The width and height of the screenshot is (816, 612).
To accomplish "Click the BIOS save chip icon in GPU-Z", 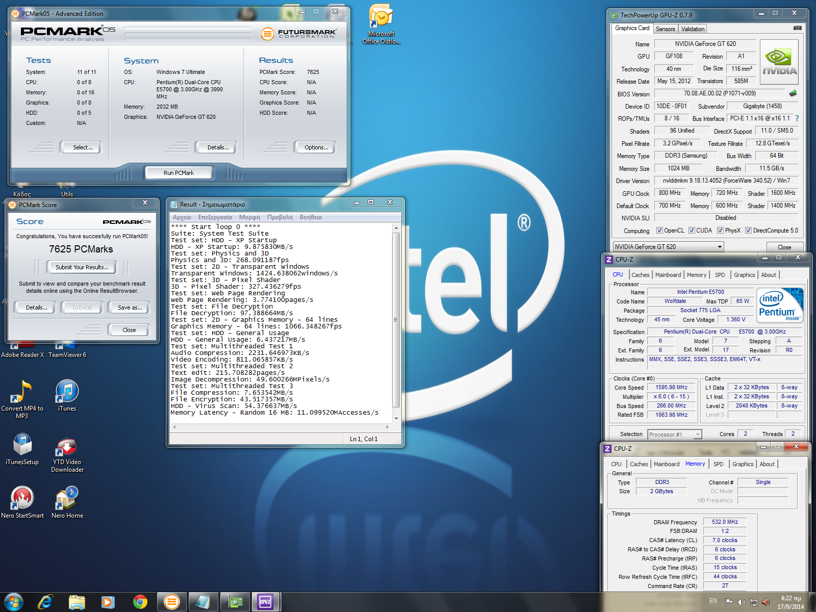I will (x=793, y=93).
